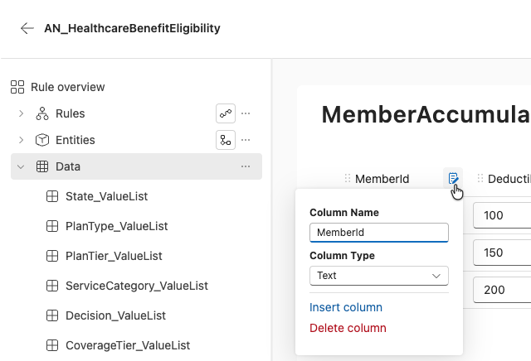This screenshot has height=361, width=531.
Task: Open more options for Entities
Action: pos(246,140)
